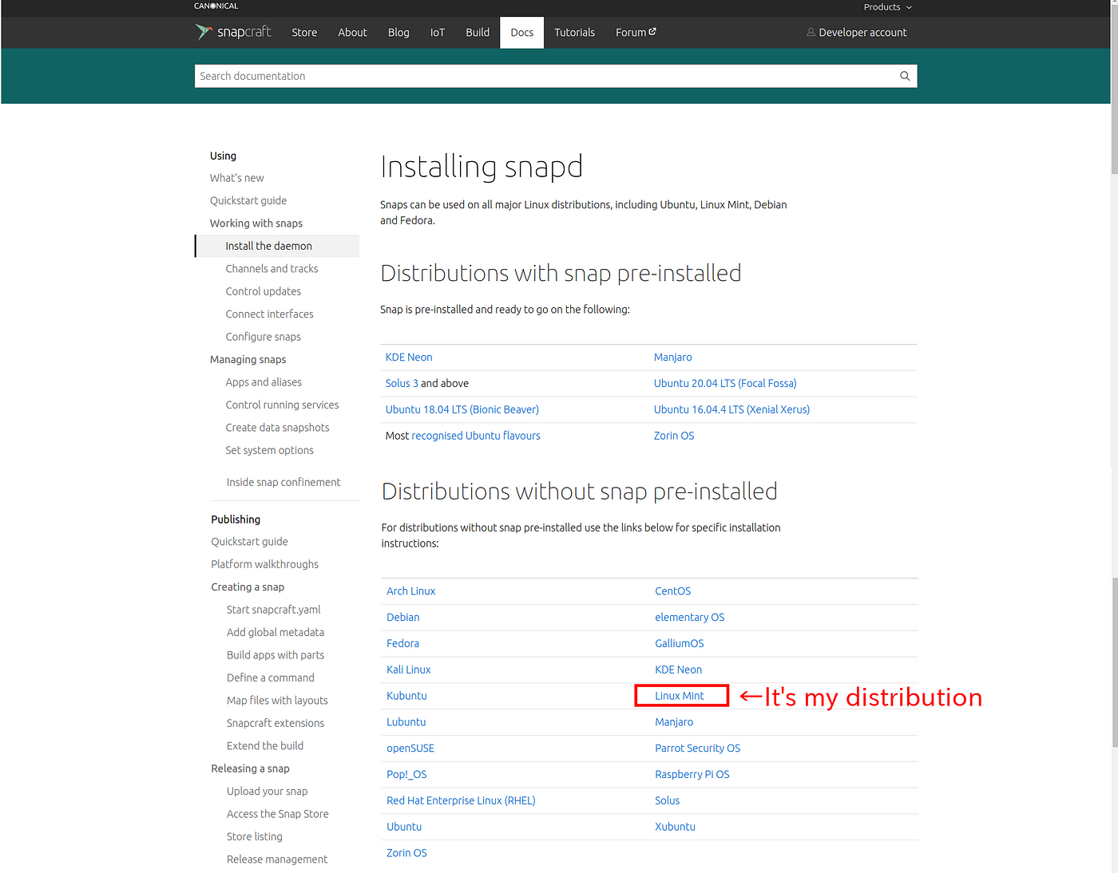Go to the Blog tab

click(398, 33)
